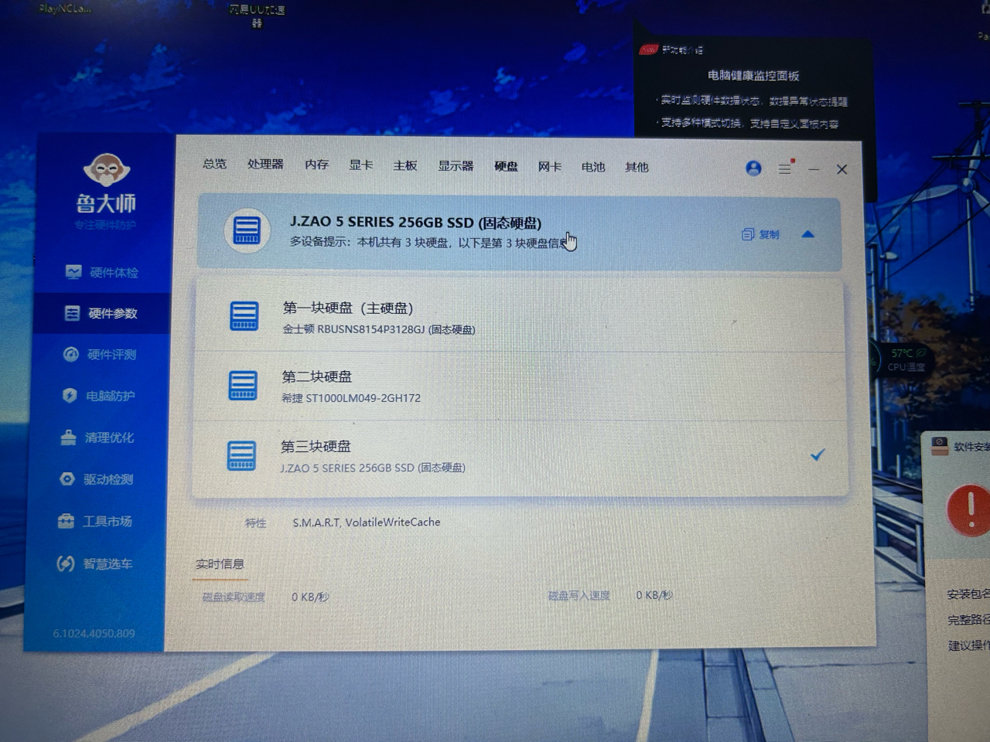Click the 磁盘写入速度 value 0 KB/秒
The height and width of the screenshot is (742, 990).
654,595
